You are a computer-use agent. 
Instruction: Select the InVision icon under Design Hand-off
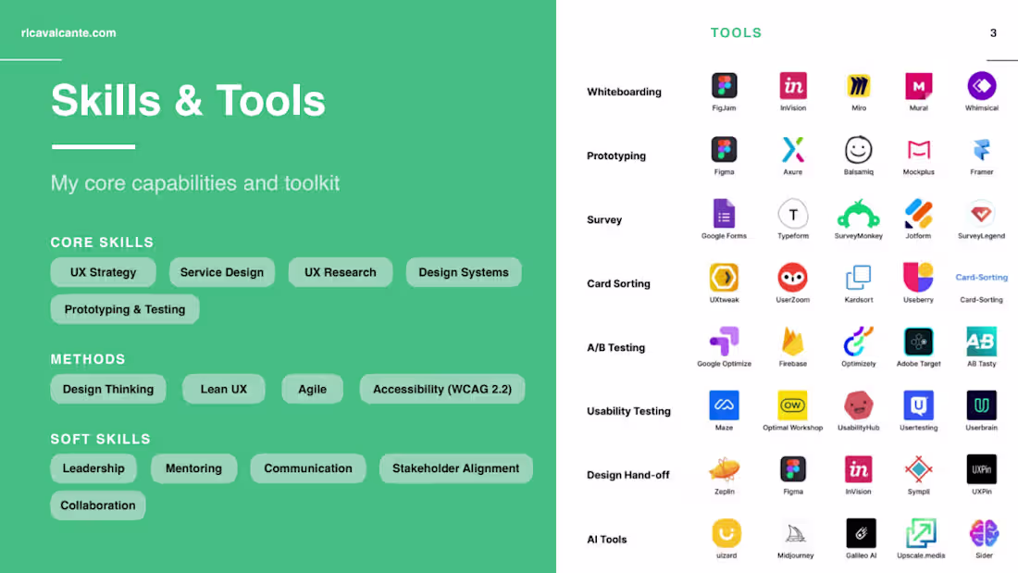[x=858, y=469]
